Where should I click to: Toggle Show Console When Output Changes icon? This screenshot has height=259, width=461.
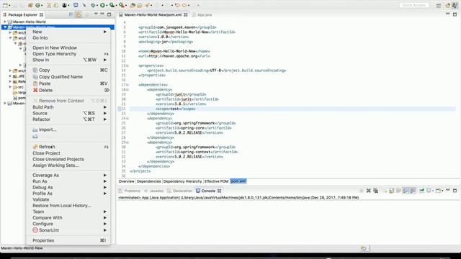pos(406,191)
